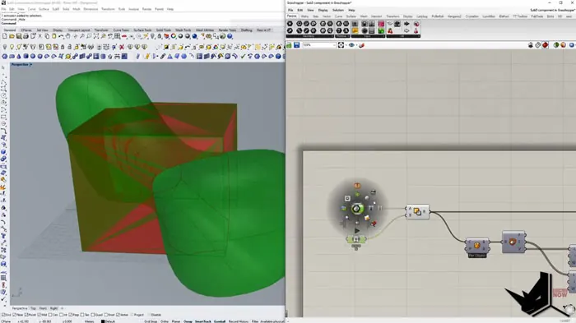Switch to the Top viewport tab
The width and height of the screenshot is (576, 323).
coord(33,308)
